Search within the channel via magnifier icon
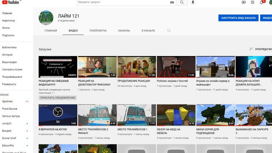 [x=169, y=31]
